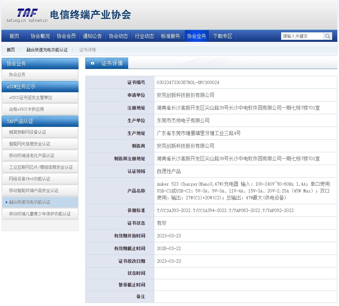Click the keyword search input field
This screenshot has height=306, width=339.
click(x=302, y=36)
